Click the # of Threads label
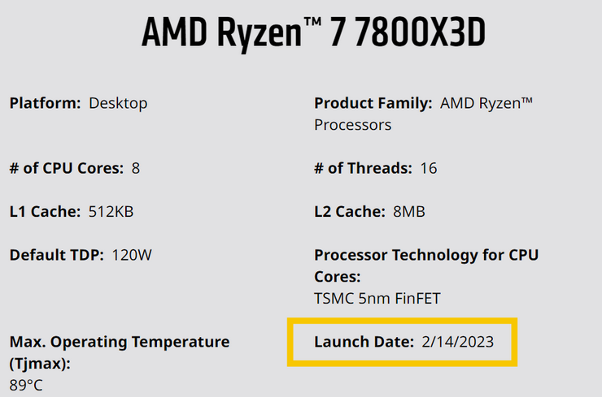This screenshot has height=397, width=602. [363, 168]
